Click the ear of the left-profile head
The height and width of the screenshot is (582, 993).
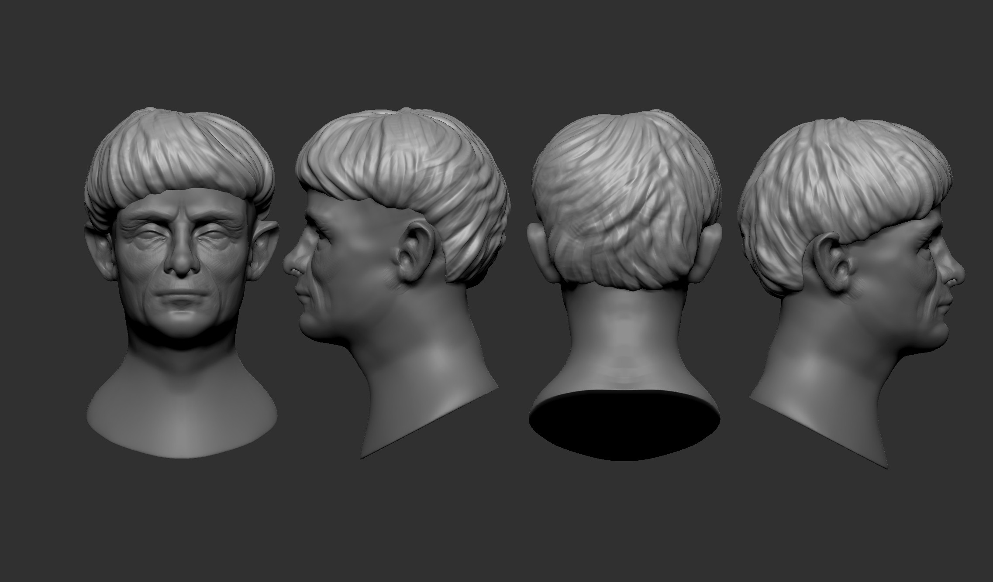[414, 252]
